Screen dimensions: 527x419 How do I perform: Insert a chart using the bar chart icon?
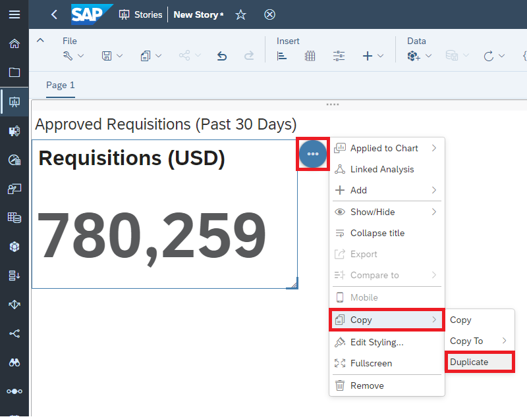point(282,56)
